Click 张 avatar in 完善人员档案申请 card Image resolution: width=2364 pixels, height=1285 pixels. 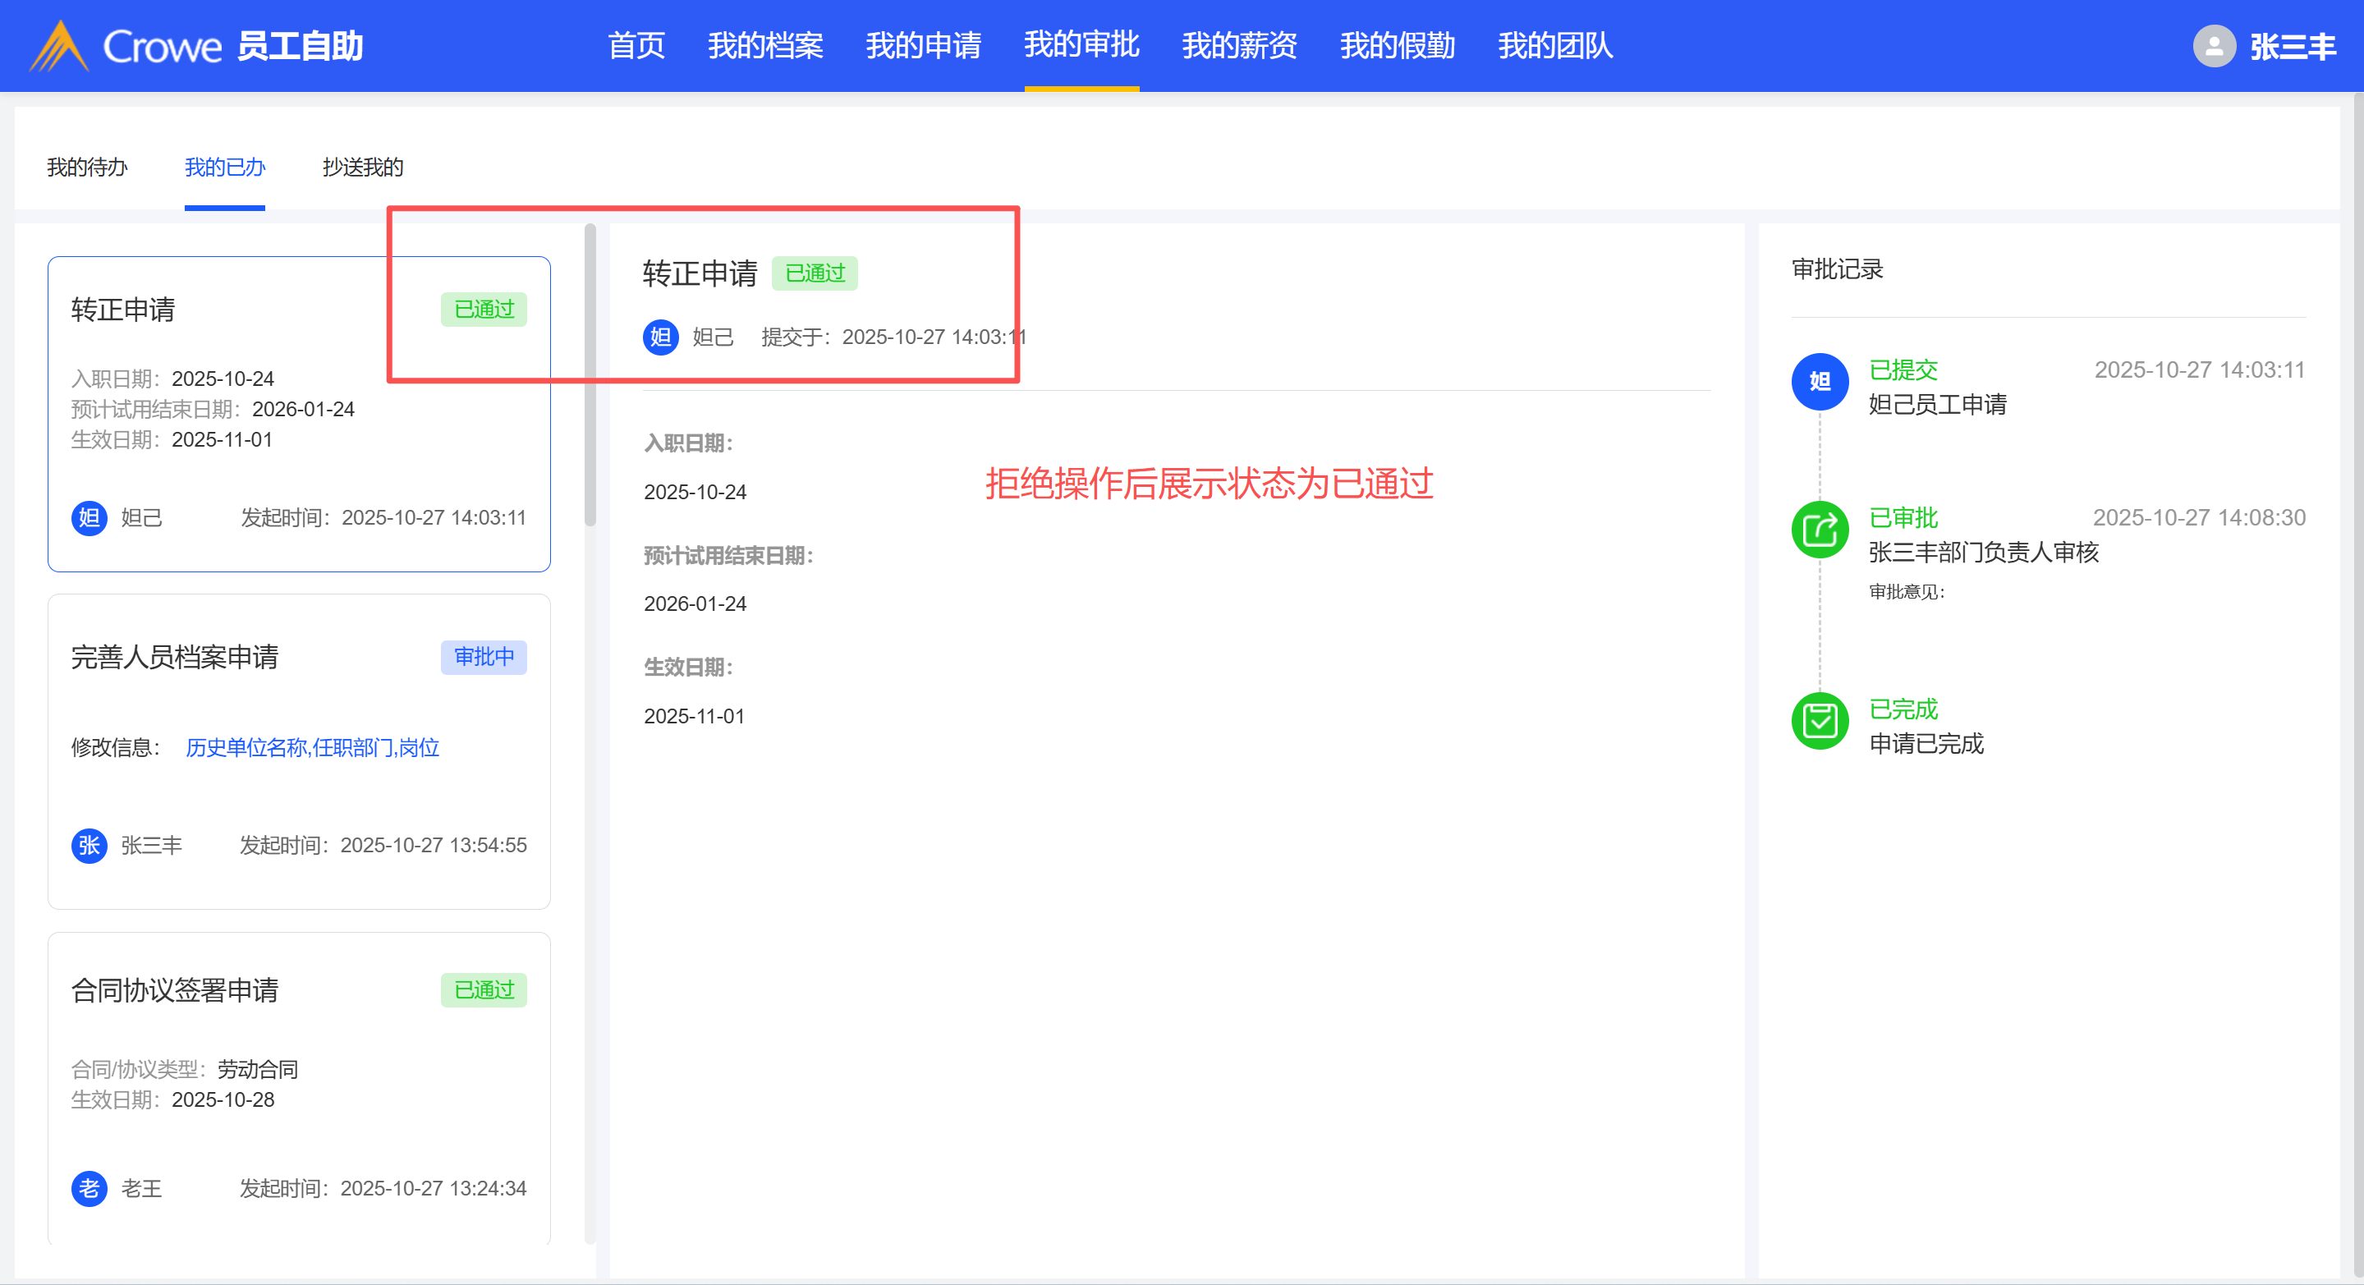(x=89, y=846)
